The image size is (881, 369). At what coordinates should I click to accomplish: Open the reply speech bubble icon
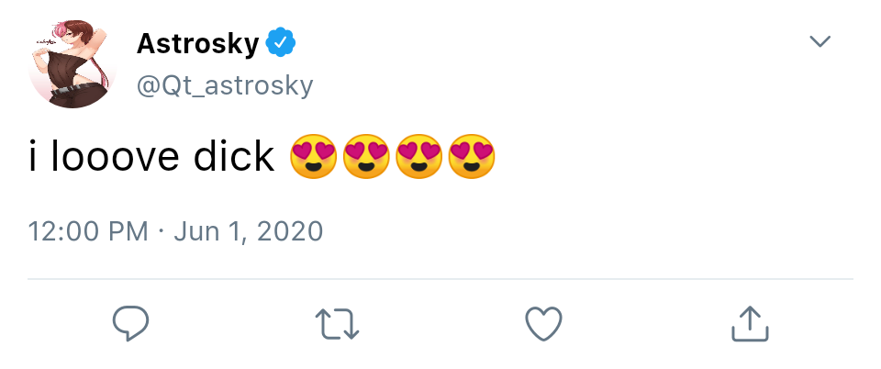[130, 322]
